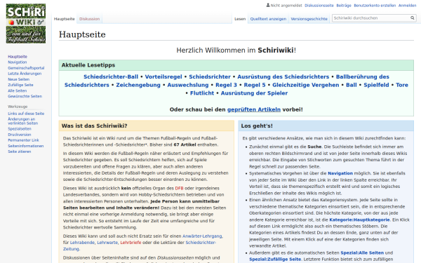
Task: Switch to the Diskussion tab
Action: [x=89, y=19]
